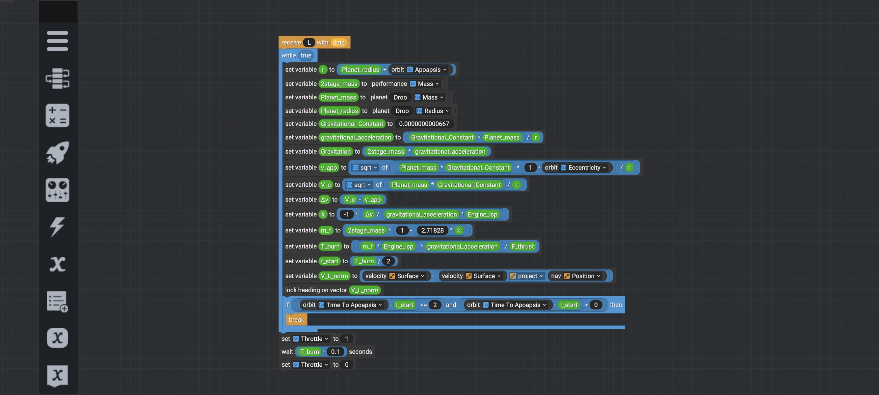Screen dimensions: 879x395
Task: Click the Δv variable name being set
Action: 324,200
